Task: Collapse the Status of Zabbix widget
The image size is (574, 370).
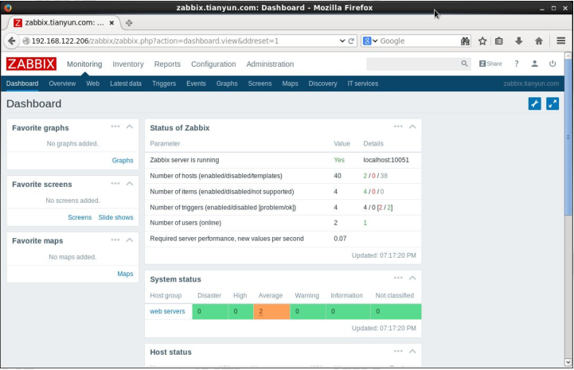Action: [x=412, y=127]
